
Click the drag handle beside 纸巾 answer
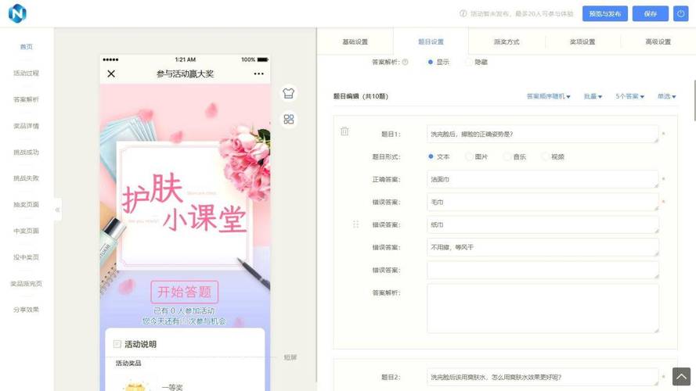click(355, 224)
